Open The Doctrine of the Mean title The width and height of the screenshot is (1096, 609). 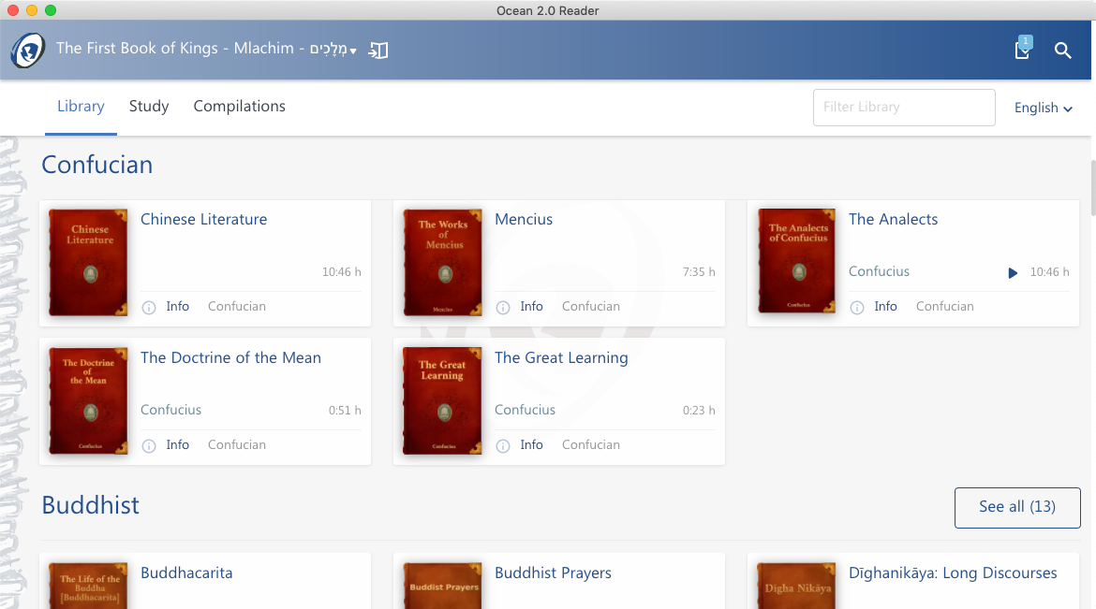pos(230,357)
